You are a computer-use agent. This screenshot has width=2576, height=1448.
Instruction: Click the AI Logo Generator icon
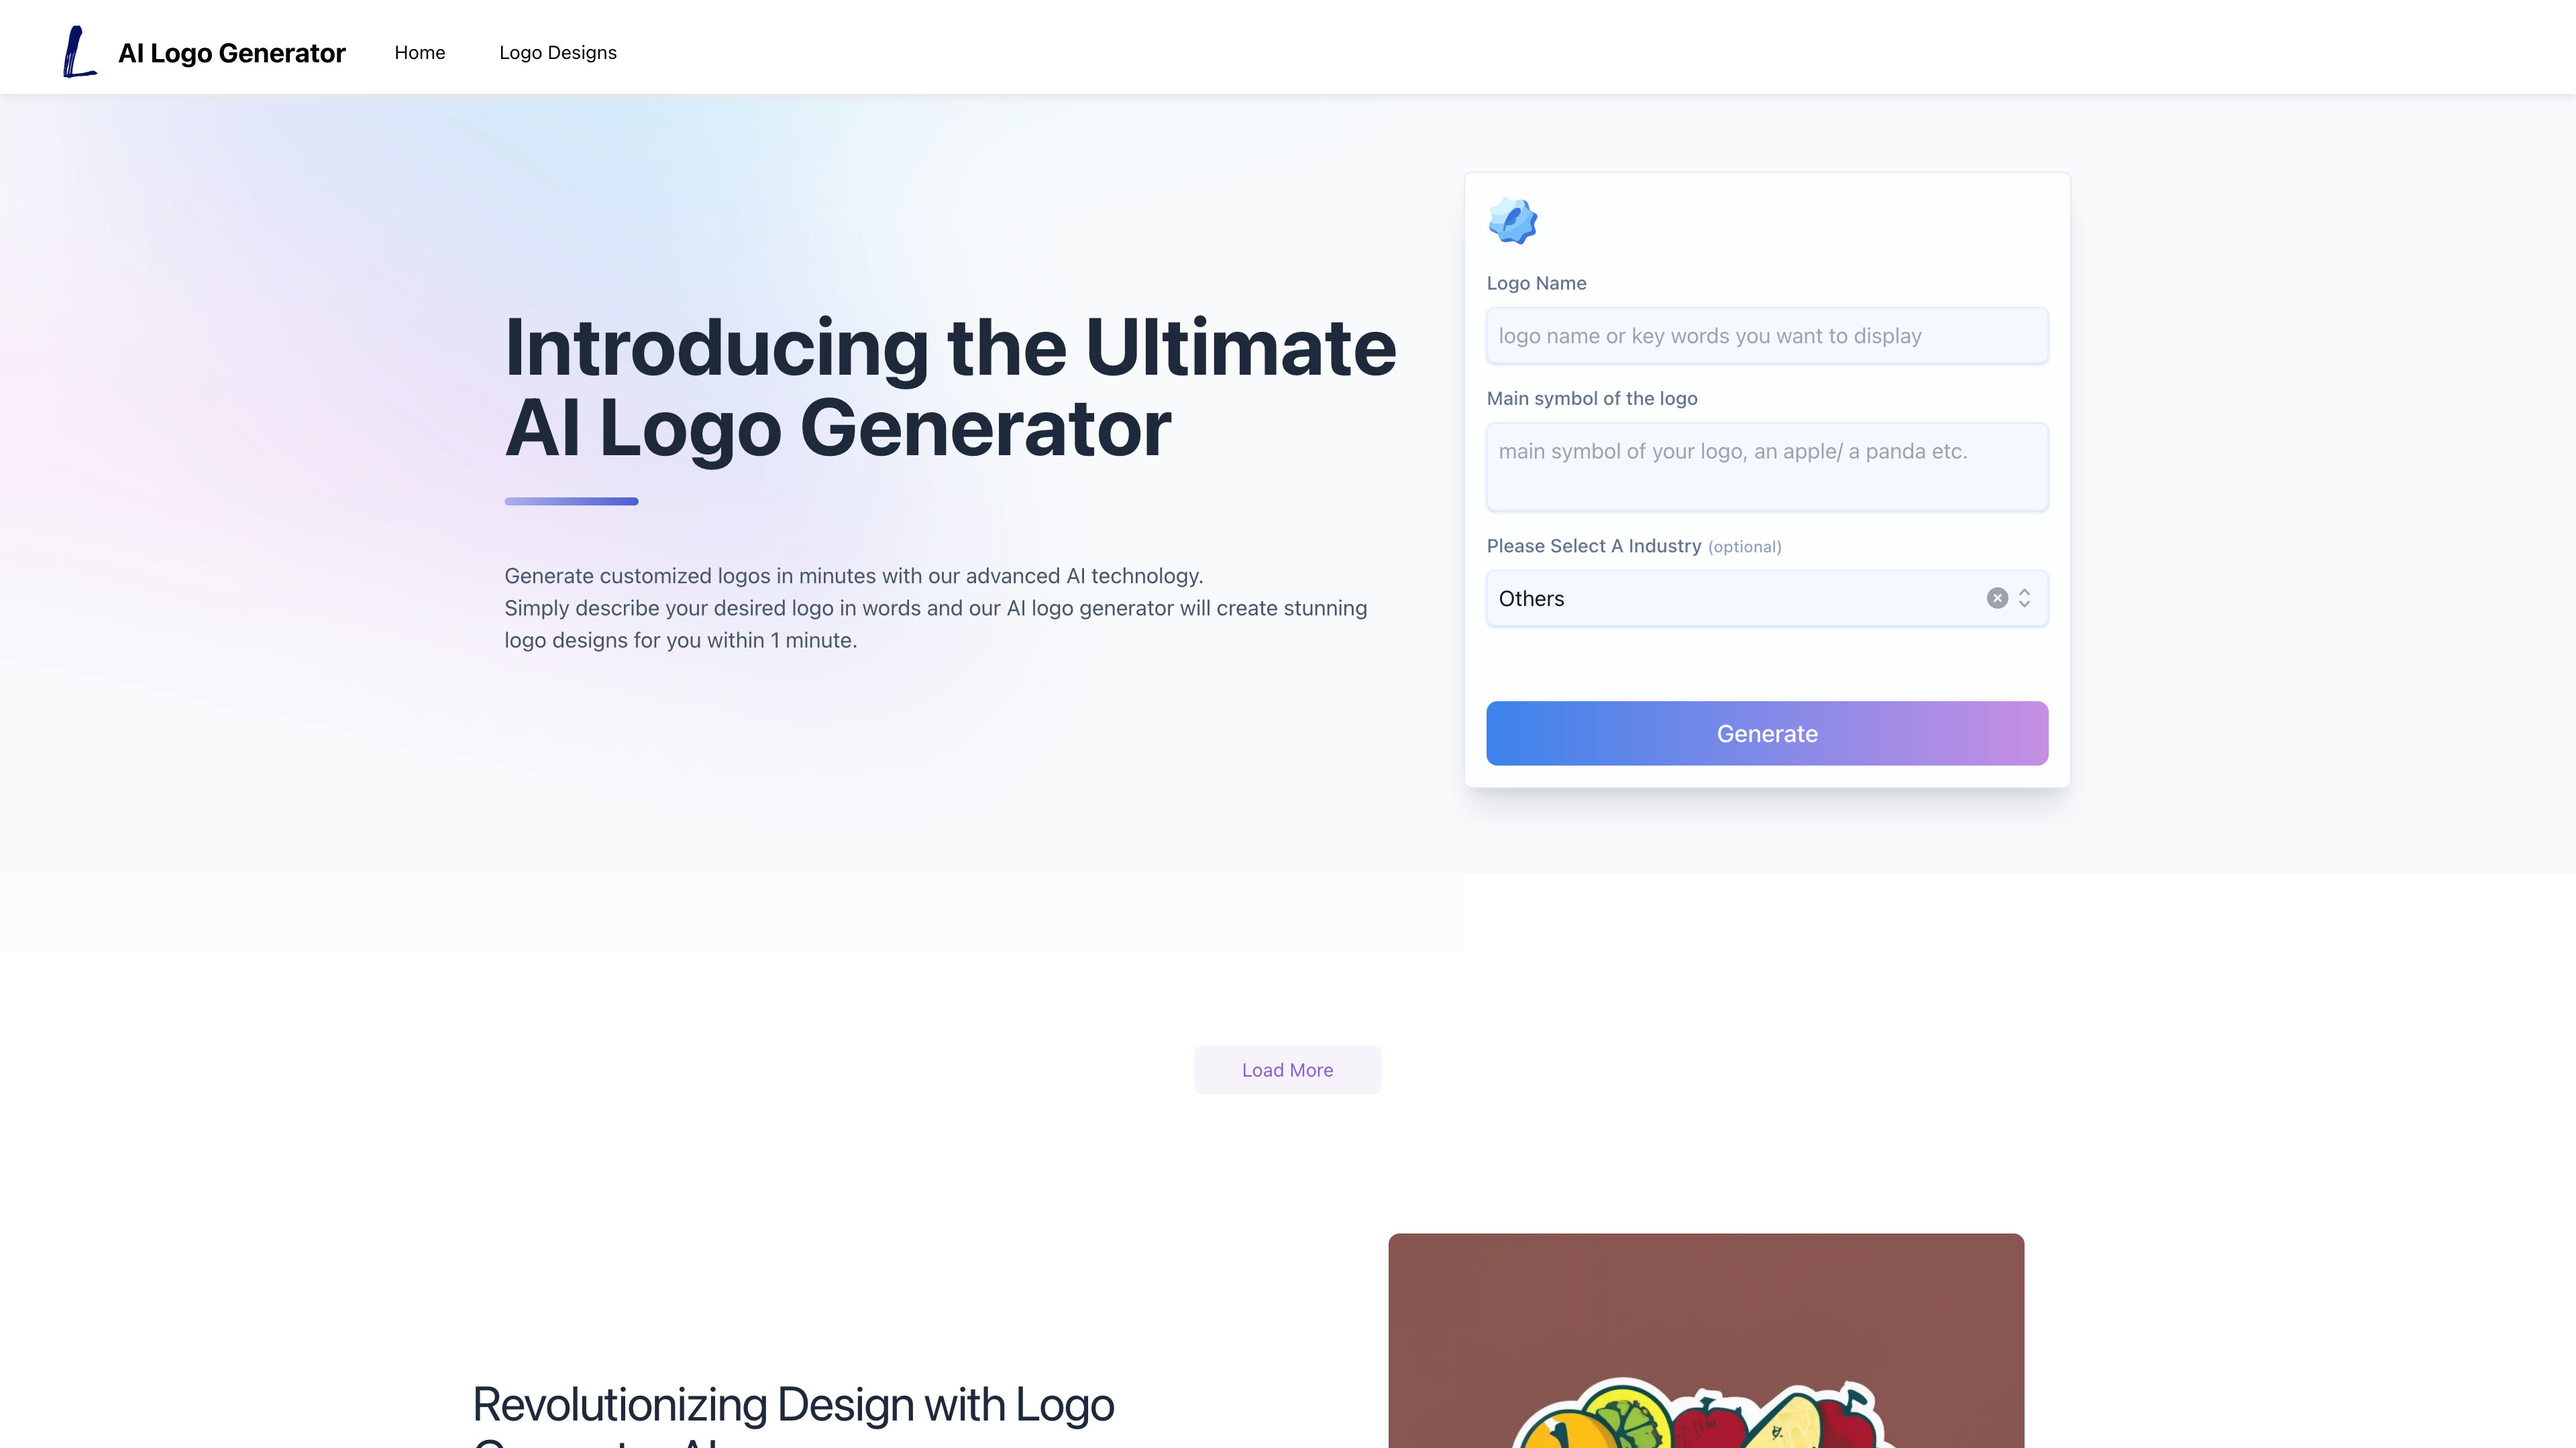[80, 51]
